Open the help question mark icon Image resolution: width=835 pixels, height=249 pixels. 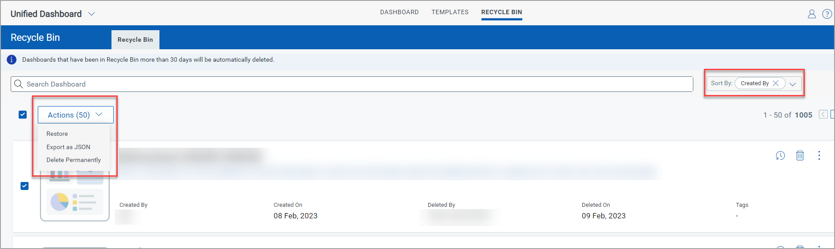pos(827,14)
